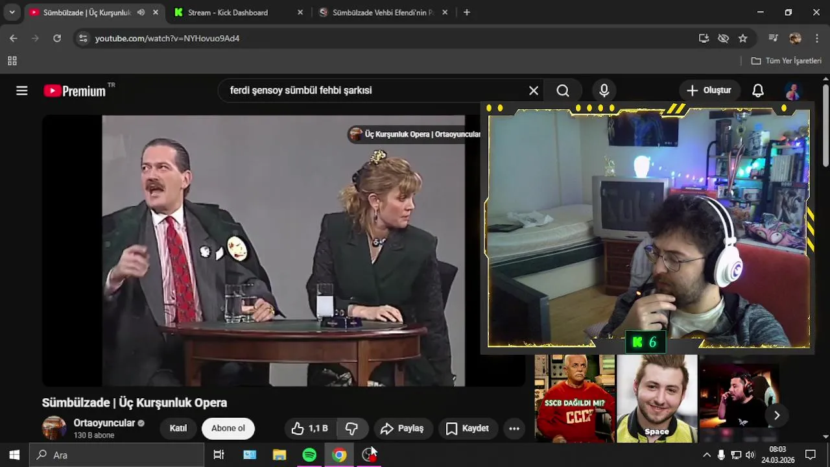The image size is (830, 467).
Task: Open a new Chrome tab
Action: pos(467,12)
